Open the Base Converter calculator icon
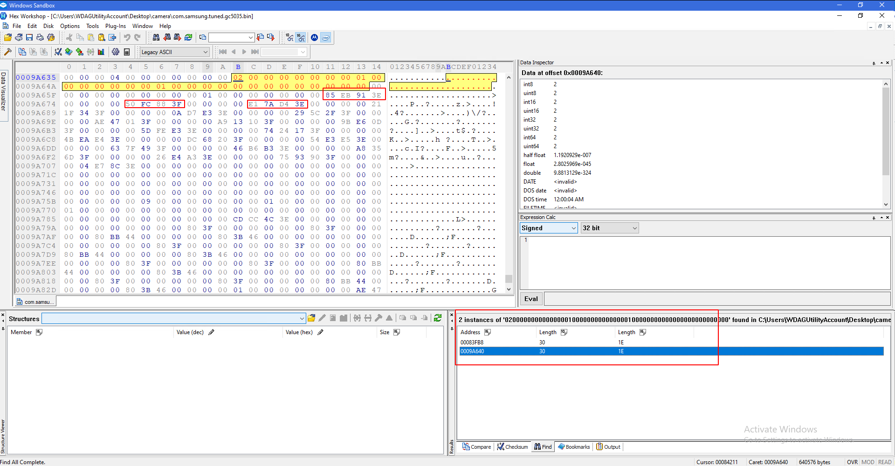Screen dimensions: 895x466 [x=127, y=52]
